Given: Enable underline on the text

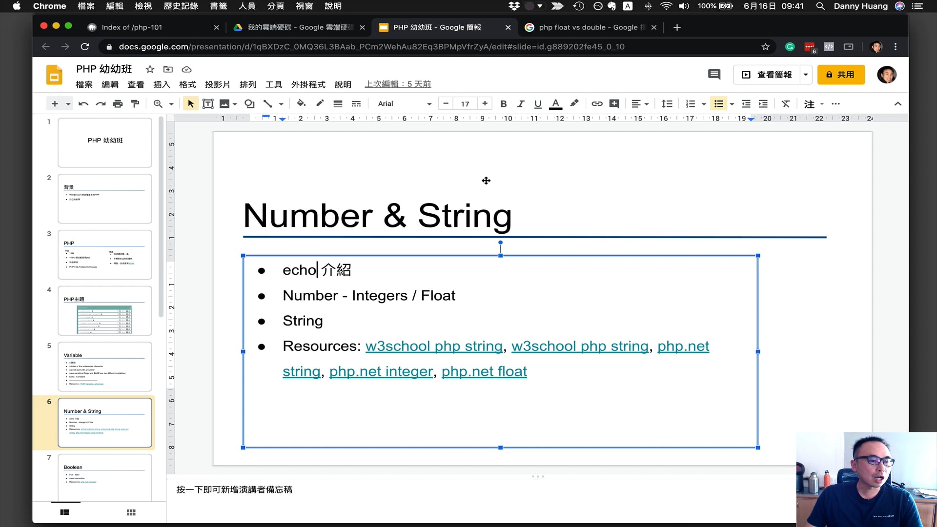Looking at the screenshot, I should (x=537, y=103).
